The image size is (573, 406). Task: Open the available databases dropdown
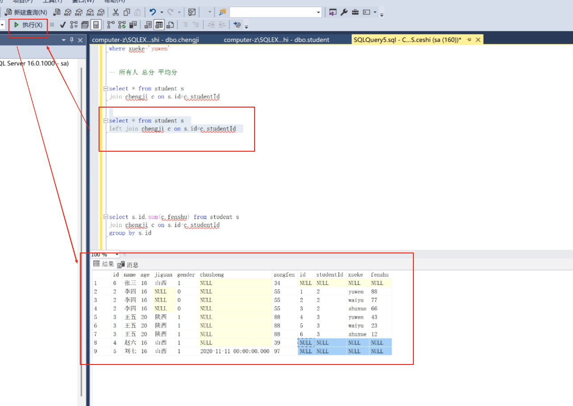2,25
